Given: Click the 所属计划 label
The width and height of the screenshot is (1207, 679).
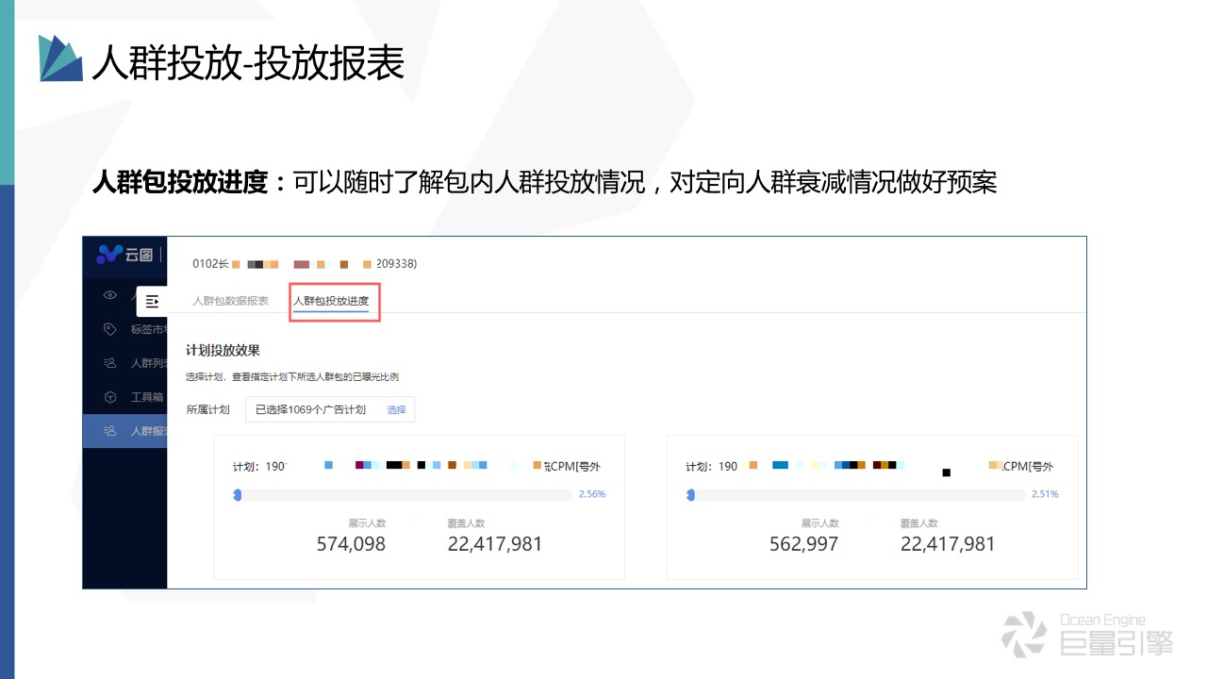Looking at the screenshot, I should pyautogui.click(x=208, y=410).
